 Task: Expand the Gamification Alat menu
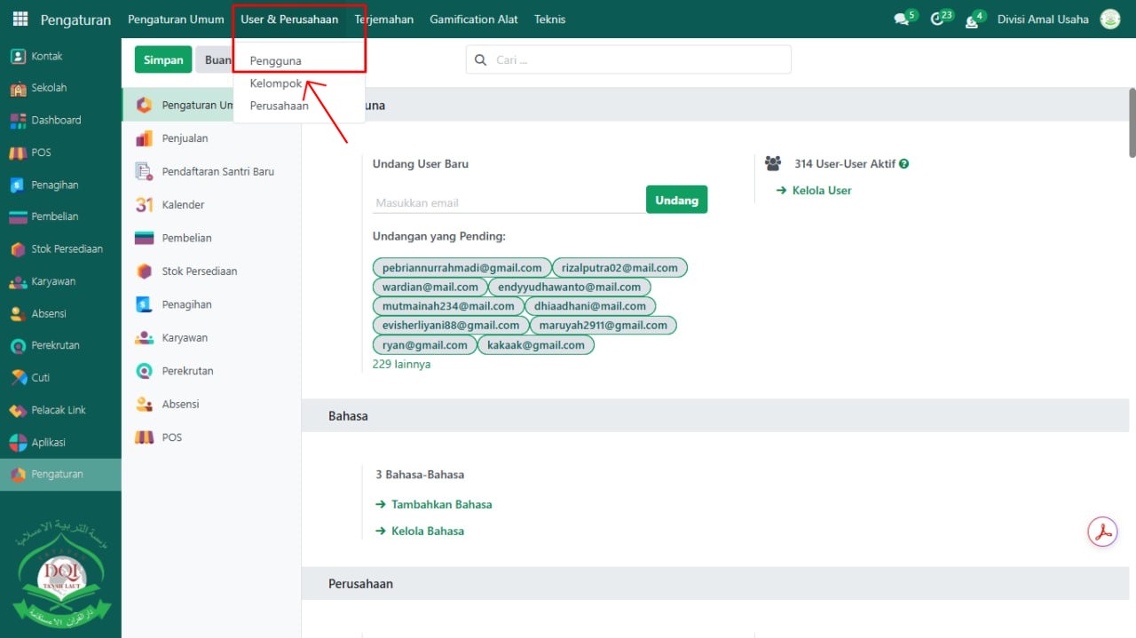pyautogui.click(x=474, y=20)
